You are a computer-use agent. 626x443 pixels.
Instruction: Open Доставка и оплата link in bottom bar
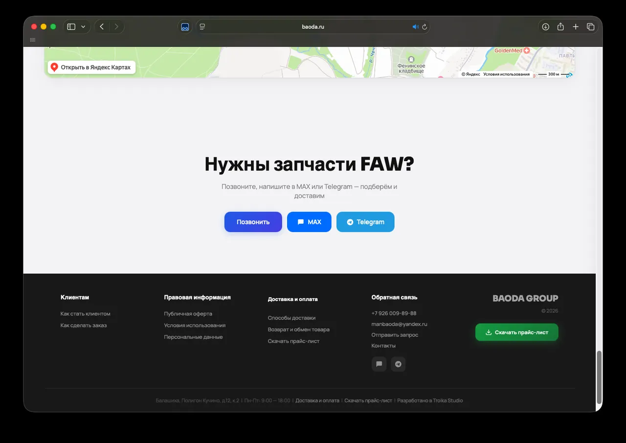[317, 400]
